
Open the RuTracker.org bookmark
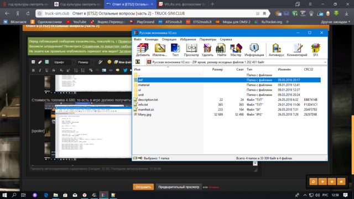[268, 22]
